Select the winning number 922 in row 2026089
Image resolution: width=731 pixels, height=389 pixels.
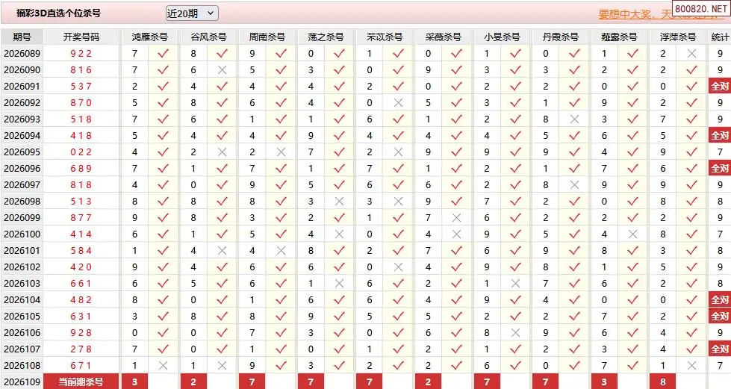pyautogui.click(x=81, y=54)
